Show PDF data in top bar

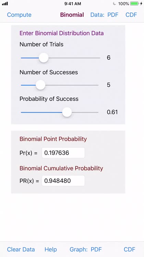pos(113,15)
